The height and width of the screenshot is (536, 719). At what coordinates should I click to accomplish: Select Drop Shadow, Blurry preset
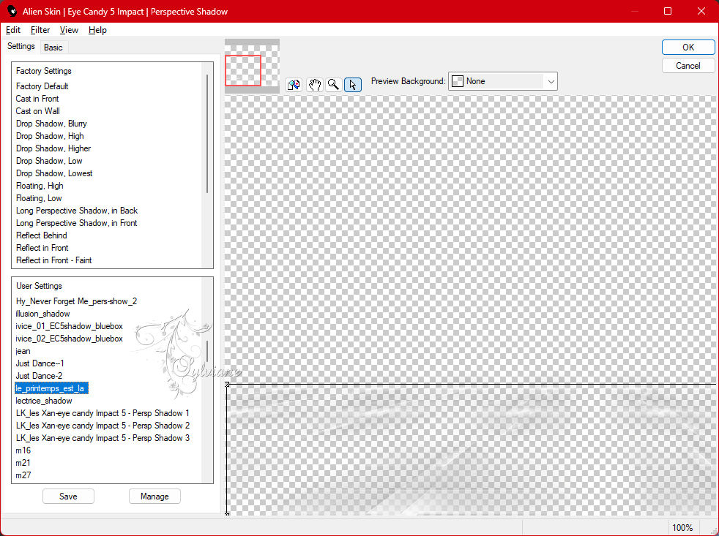pos(51,124)
